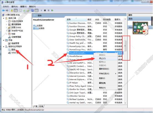Click the services list scrollbar thumb

[125, 46]
